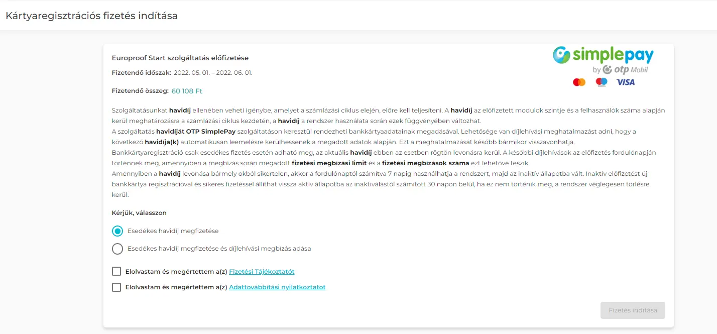This screenshot has height=334, width=717.
Task: Click the Fizetendő összeg label
Action: [140, 91]
